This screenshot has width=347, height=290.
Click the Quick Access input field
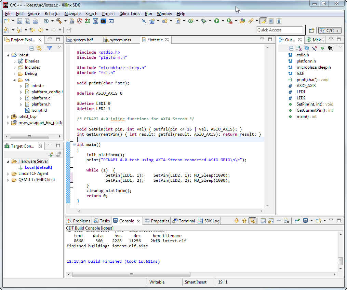click(280, 30)
